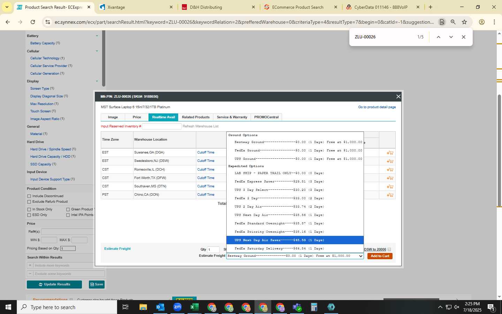Viewport: 502px width, 314px height.
Task: Open the Service & Warranty tab
Action: pos(232,117)
